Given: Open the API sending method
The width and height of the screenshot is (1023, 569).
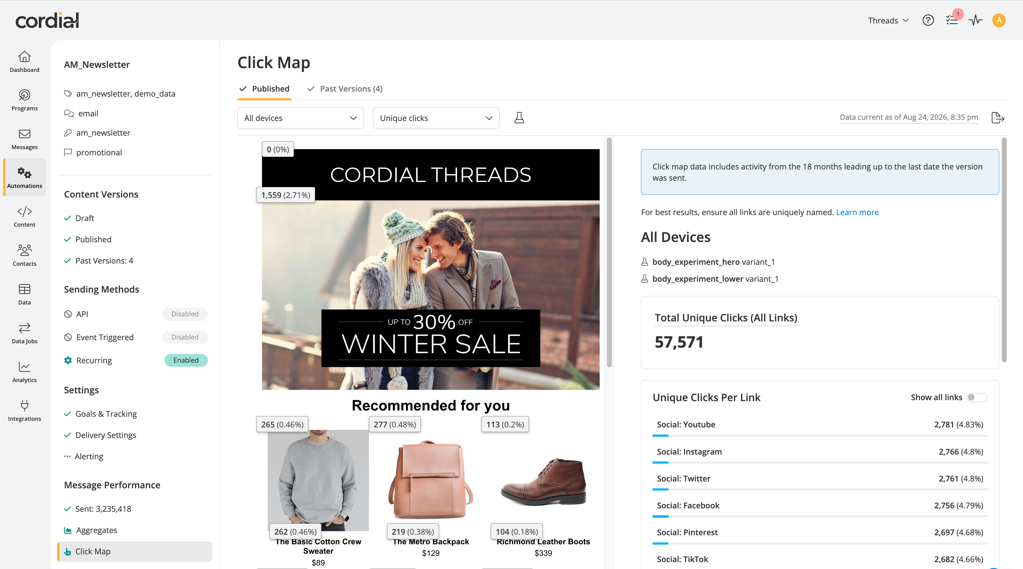Looking at the screenshot, I should coord(82,314).
